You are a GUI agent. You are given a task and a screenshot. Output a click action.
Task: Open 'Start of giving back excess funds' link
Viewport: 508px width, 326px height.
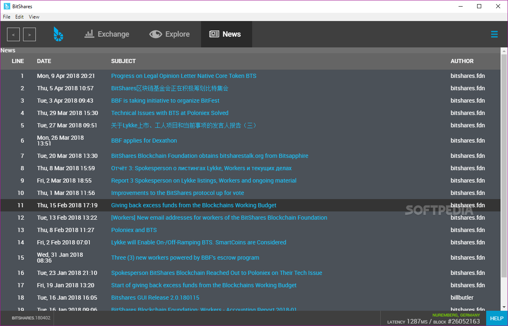[204, 285]
